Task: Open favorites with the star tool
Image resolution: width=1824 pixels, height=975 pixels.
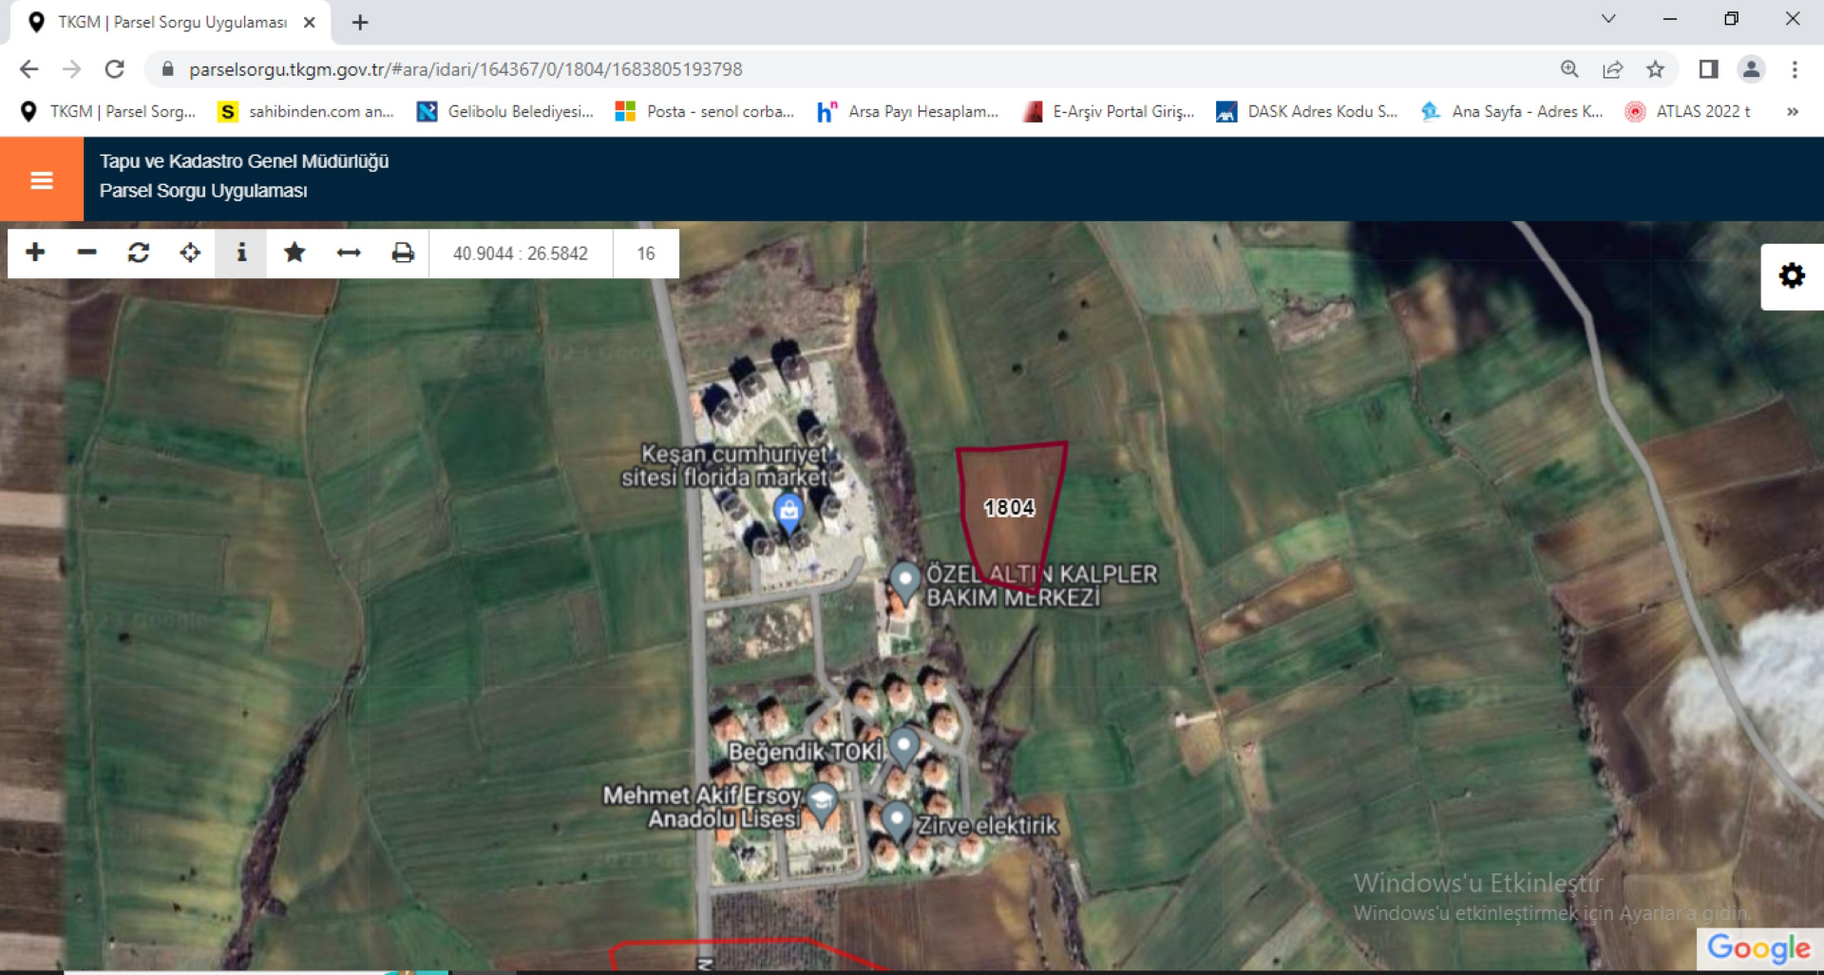Action: pos(294,253)
